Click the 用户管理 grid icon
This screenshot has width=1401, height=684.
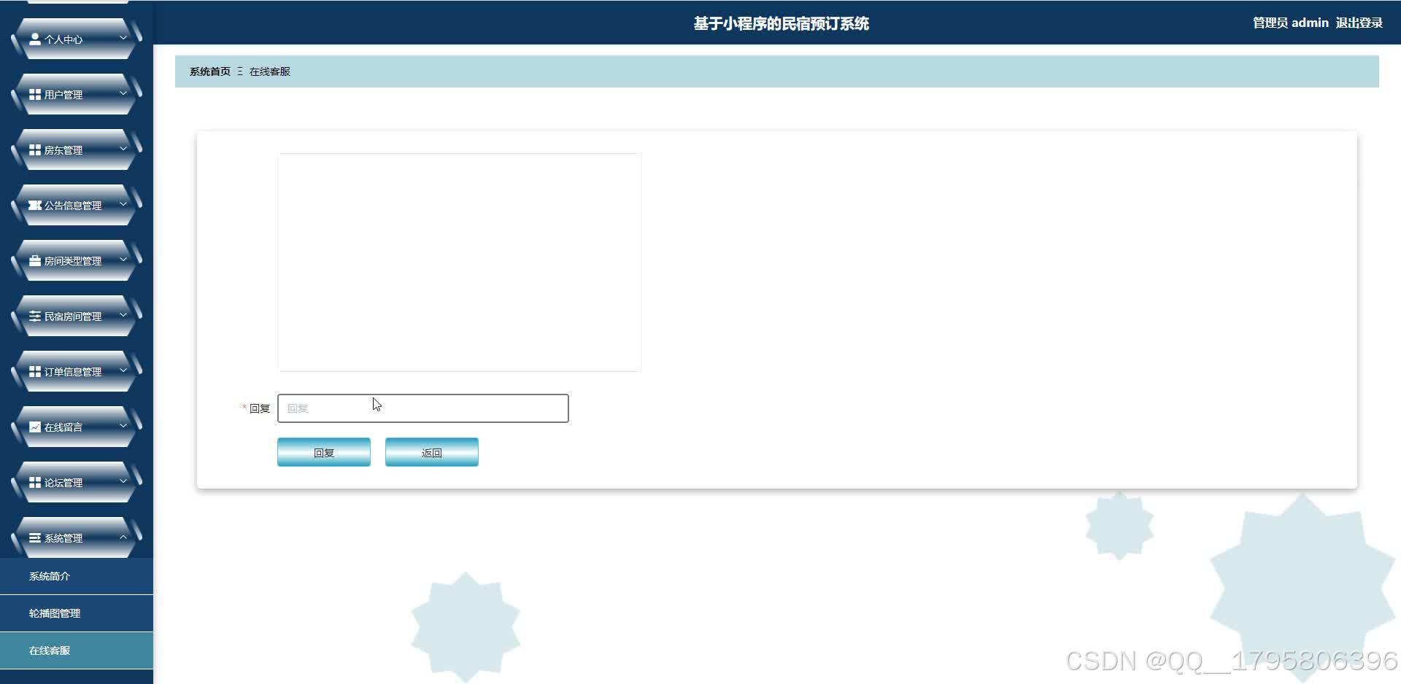tap(35, 94)
